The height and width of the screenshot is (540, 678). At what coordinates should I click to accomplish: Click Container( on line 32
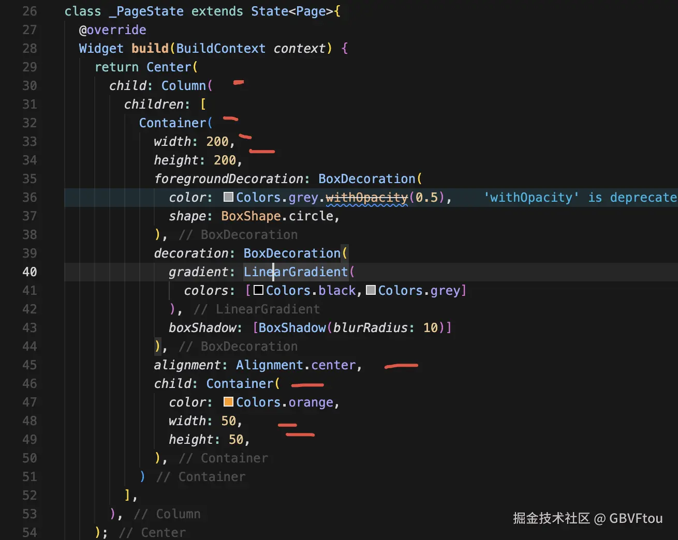pos(176,123)
